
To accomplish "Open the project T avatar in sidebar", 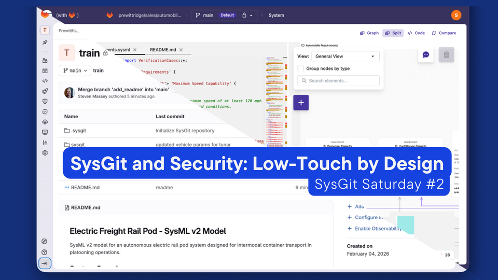I will point(45,30).
